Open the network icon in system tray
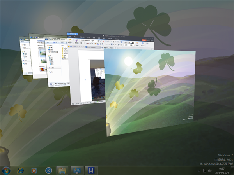Viewport: 234px width, 175px height. [x=204, y=171]
